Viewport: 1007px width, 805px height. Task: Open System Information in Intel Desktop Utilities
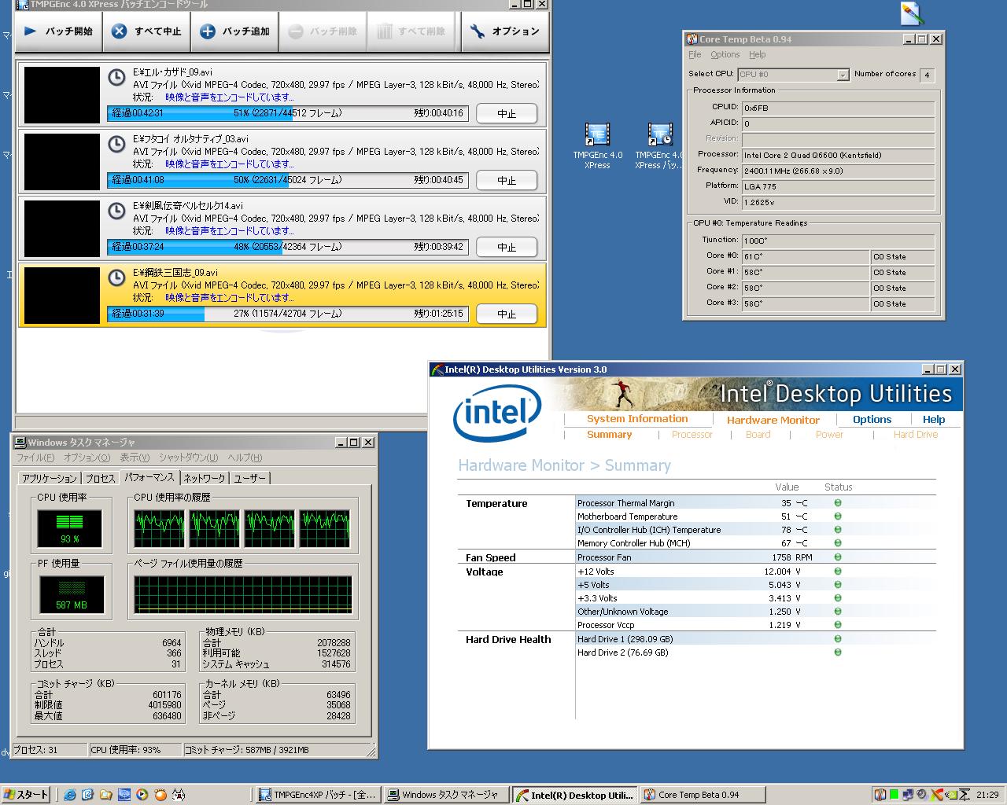637,419
